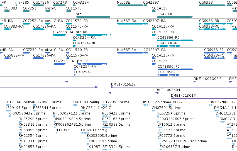The image size is (237, 151).
Task: Click EST LP16012.5prime
Action: (x=160, y=127)
